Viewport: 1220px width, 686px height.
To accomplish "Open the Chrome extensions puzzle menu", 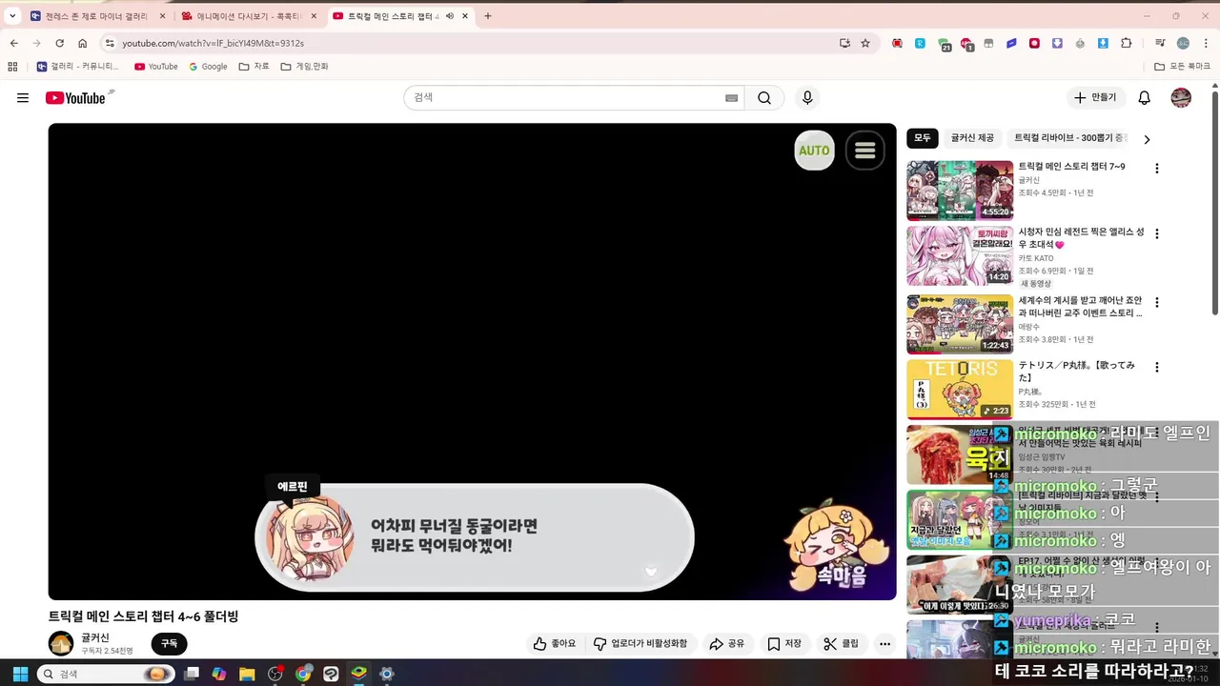I will 1127,43.
